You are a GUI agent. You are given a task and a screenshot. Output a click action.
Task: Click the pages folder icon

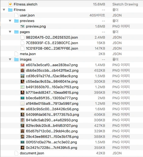pyautogui.click(x=16, y=32)
